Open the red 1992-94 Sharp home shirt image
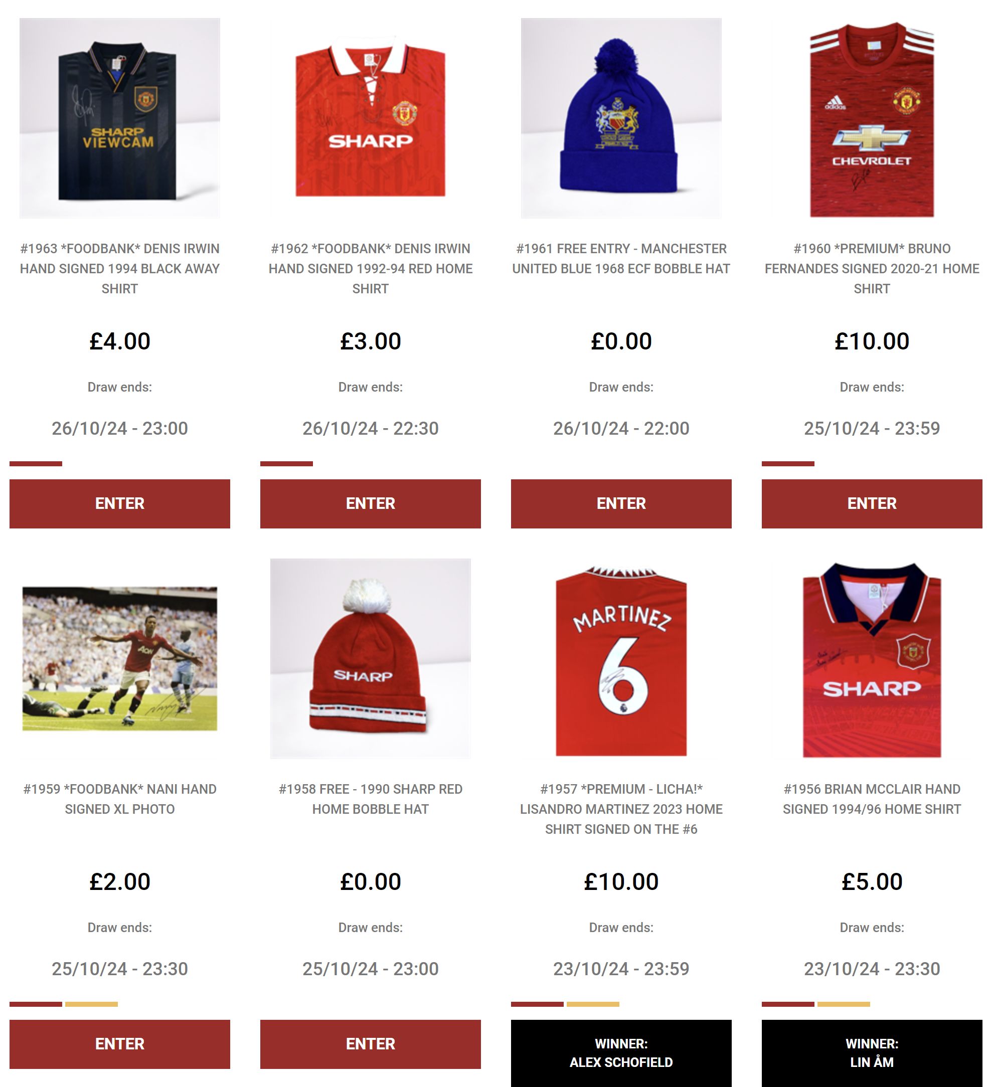989x1087 pixels. 371,118
